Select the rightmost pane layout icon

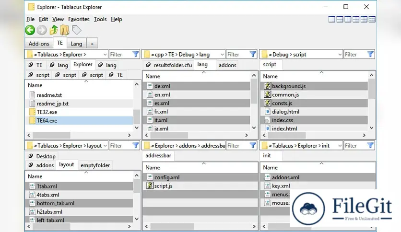(x=372, y=19)
